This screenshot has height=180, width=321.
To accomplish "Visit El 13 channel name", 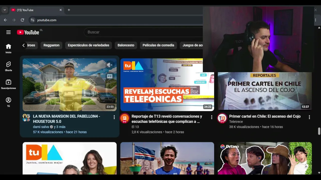I will (x=135, y=127).
